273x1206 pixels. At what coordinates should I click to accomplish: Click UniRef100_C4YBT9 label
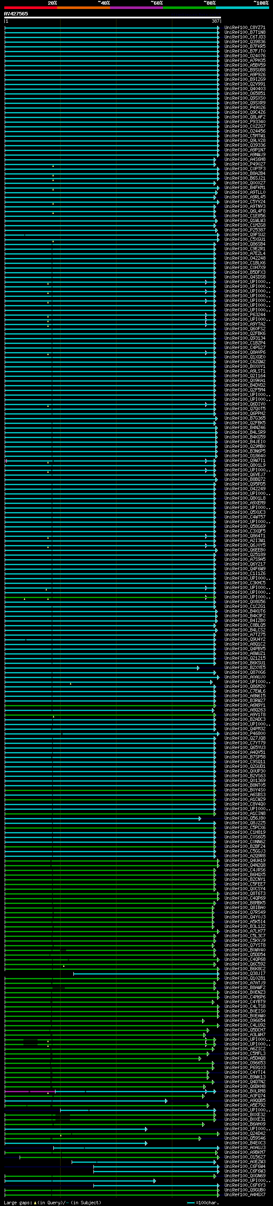pos(245,1002)
